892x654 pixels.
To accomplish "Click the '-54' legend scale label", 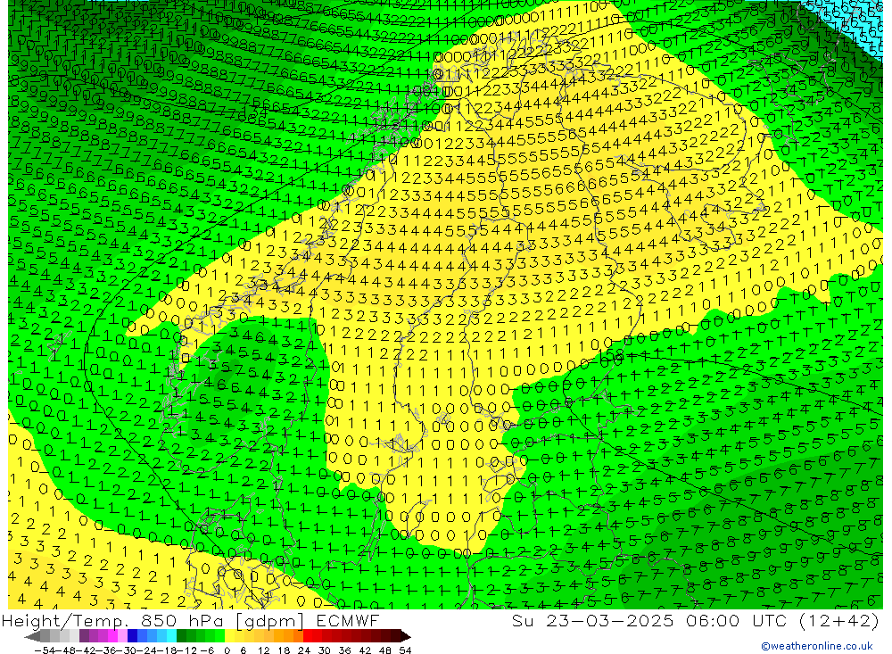I will point(45,650).
